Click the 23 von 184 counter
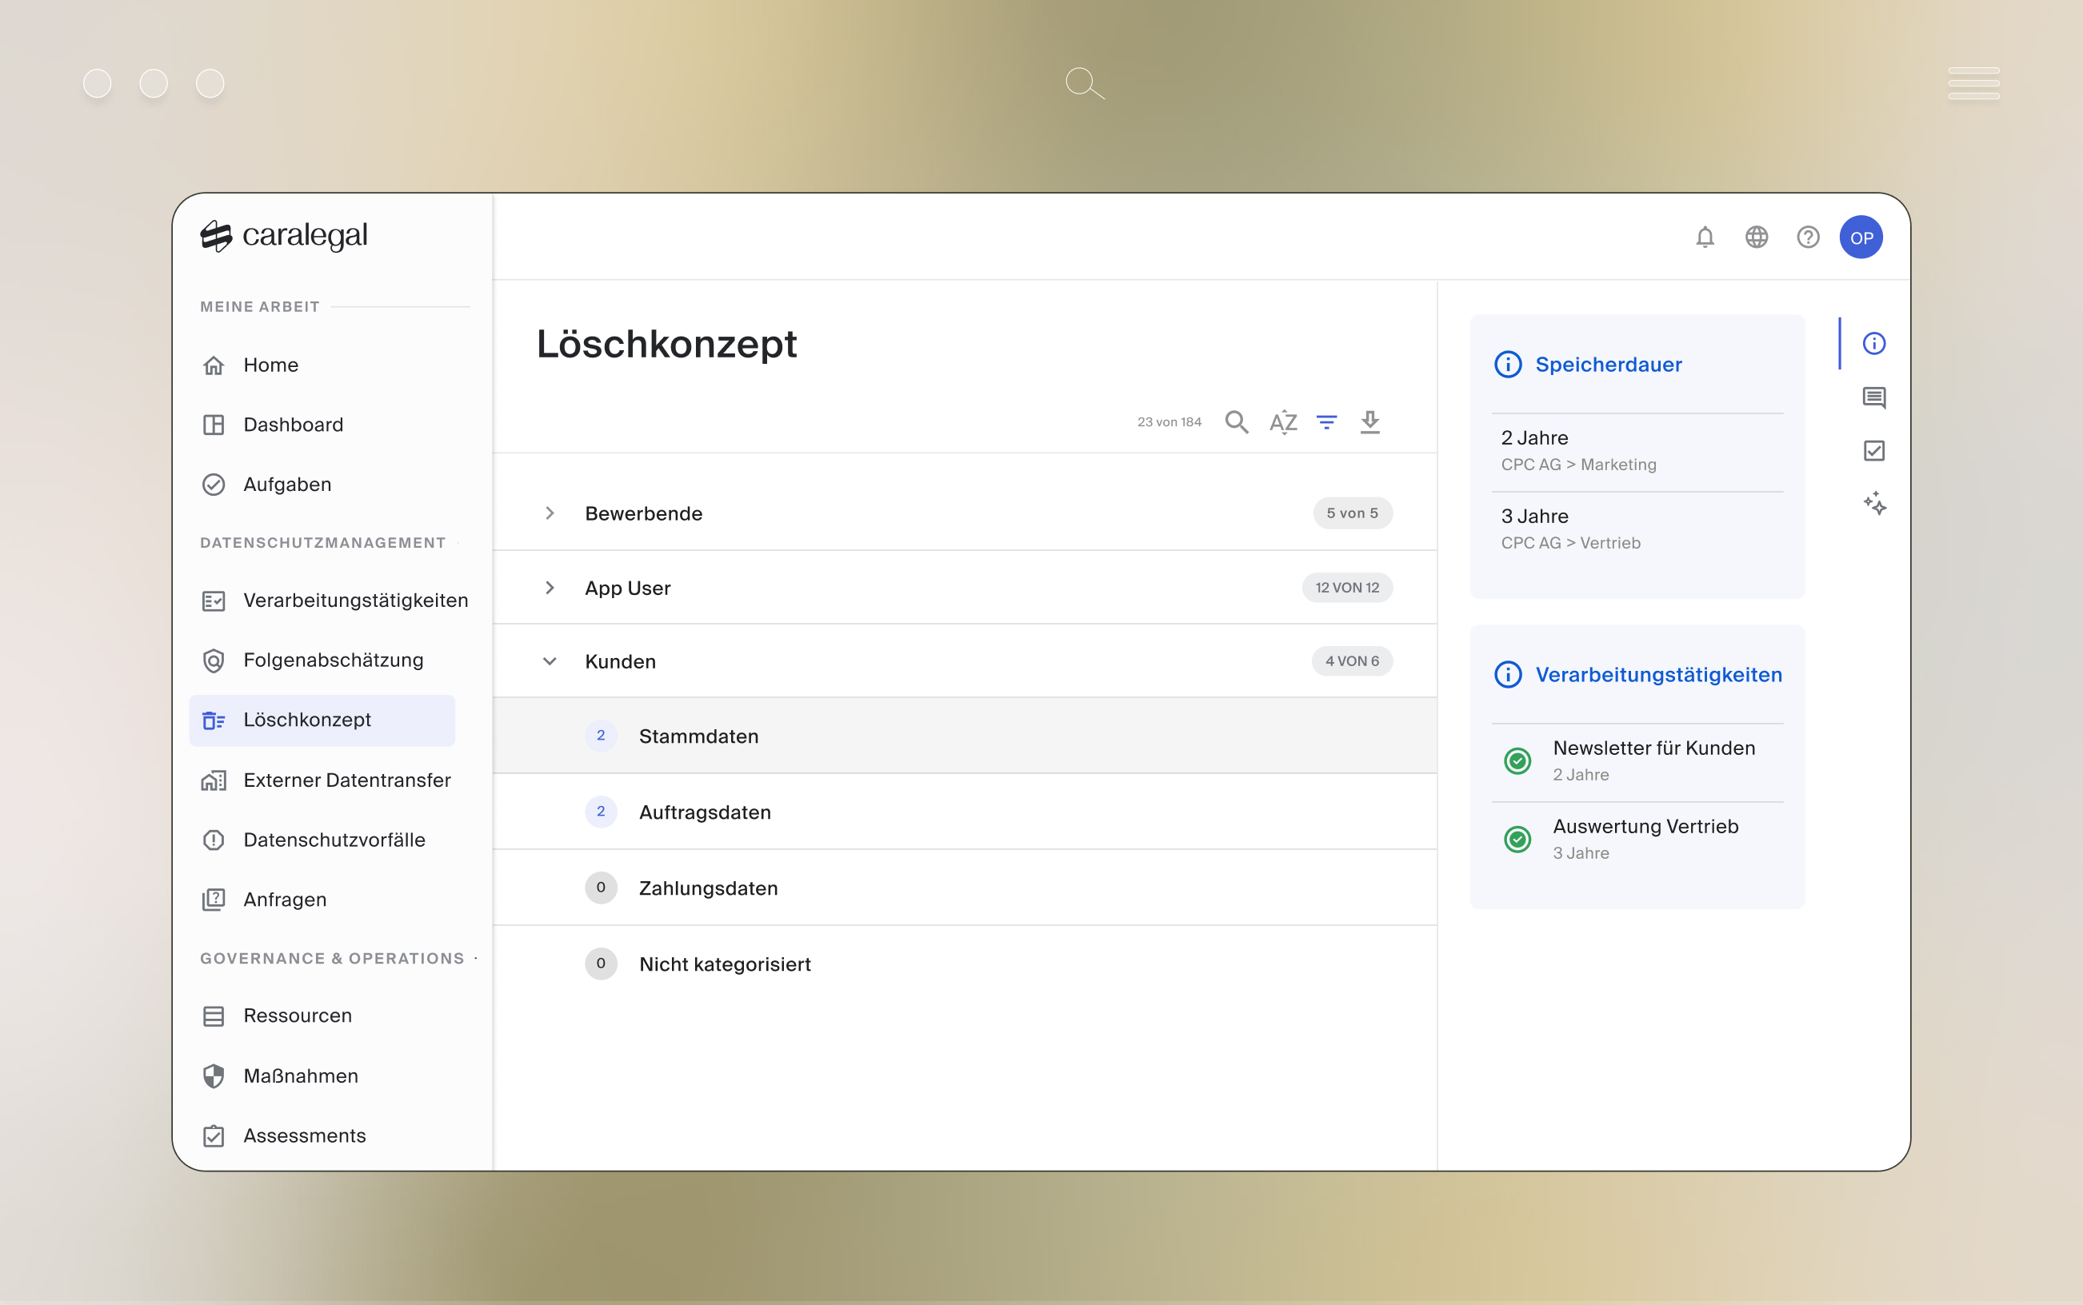Viewport: 2083px width, 1305px height. click(x=1169, y=422)
